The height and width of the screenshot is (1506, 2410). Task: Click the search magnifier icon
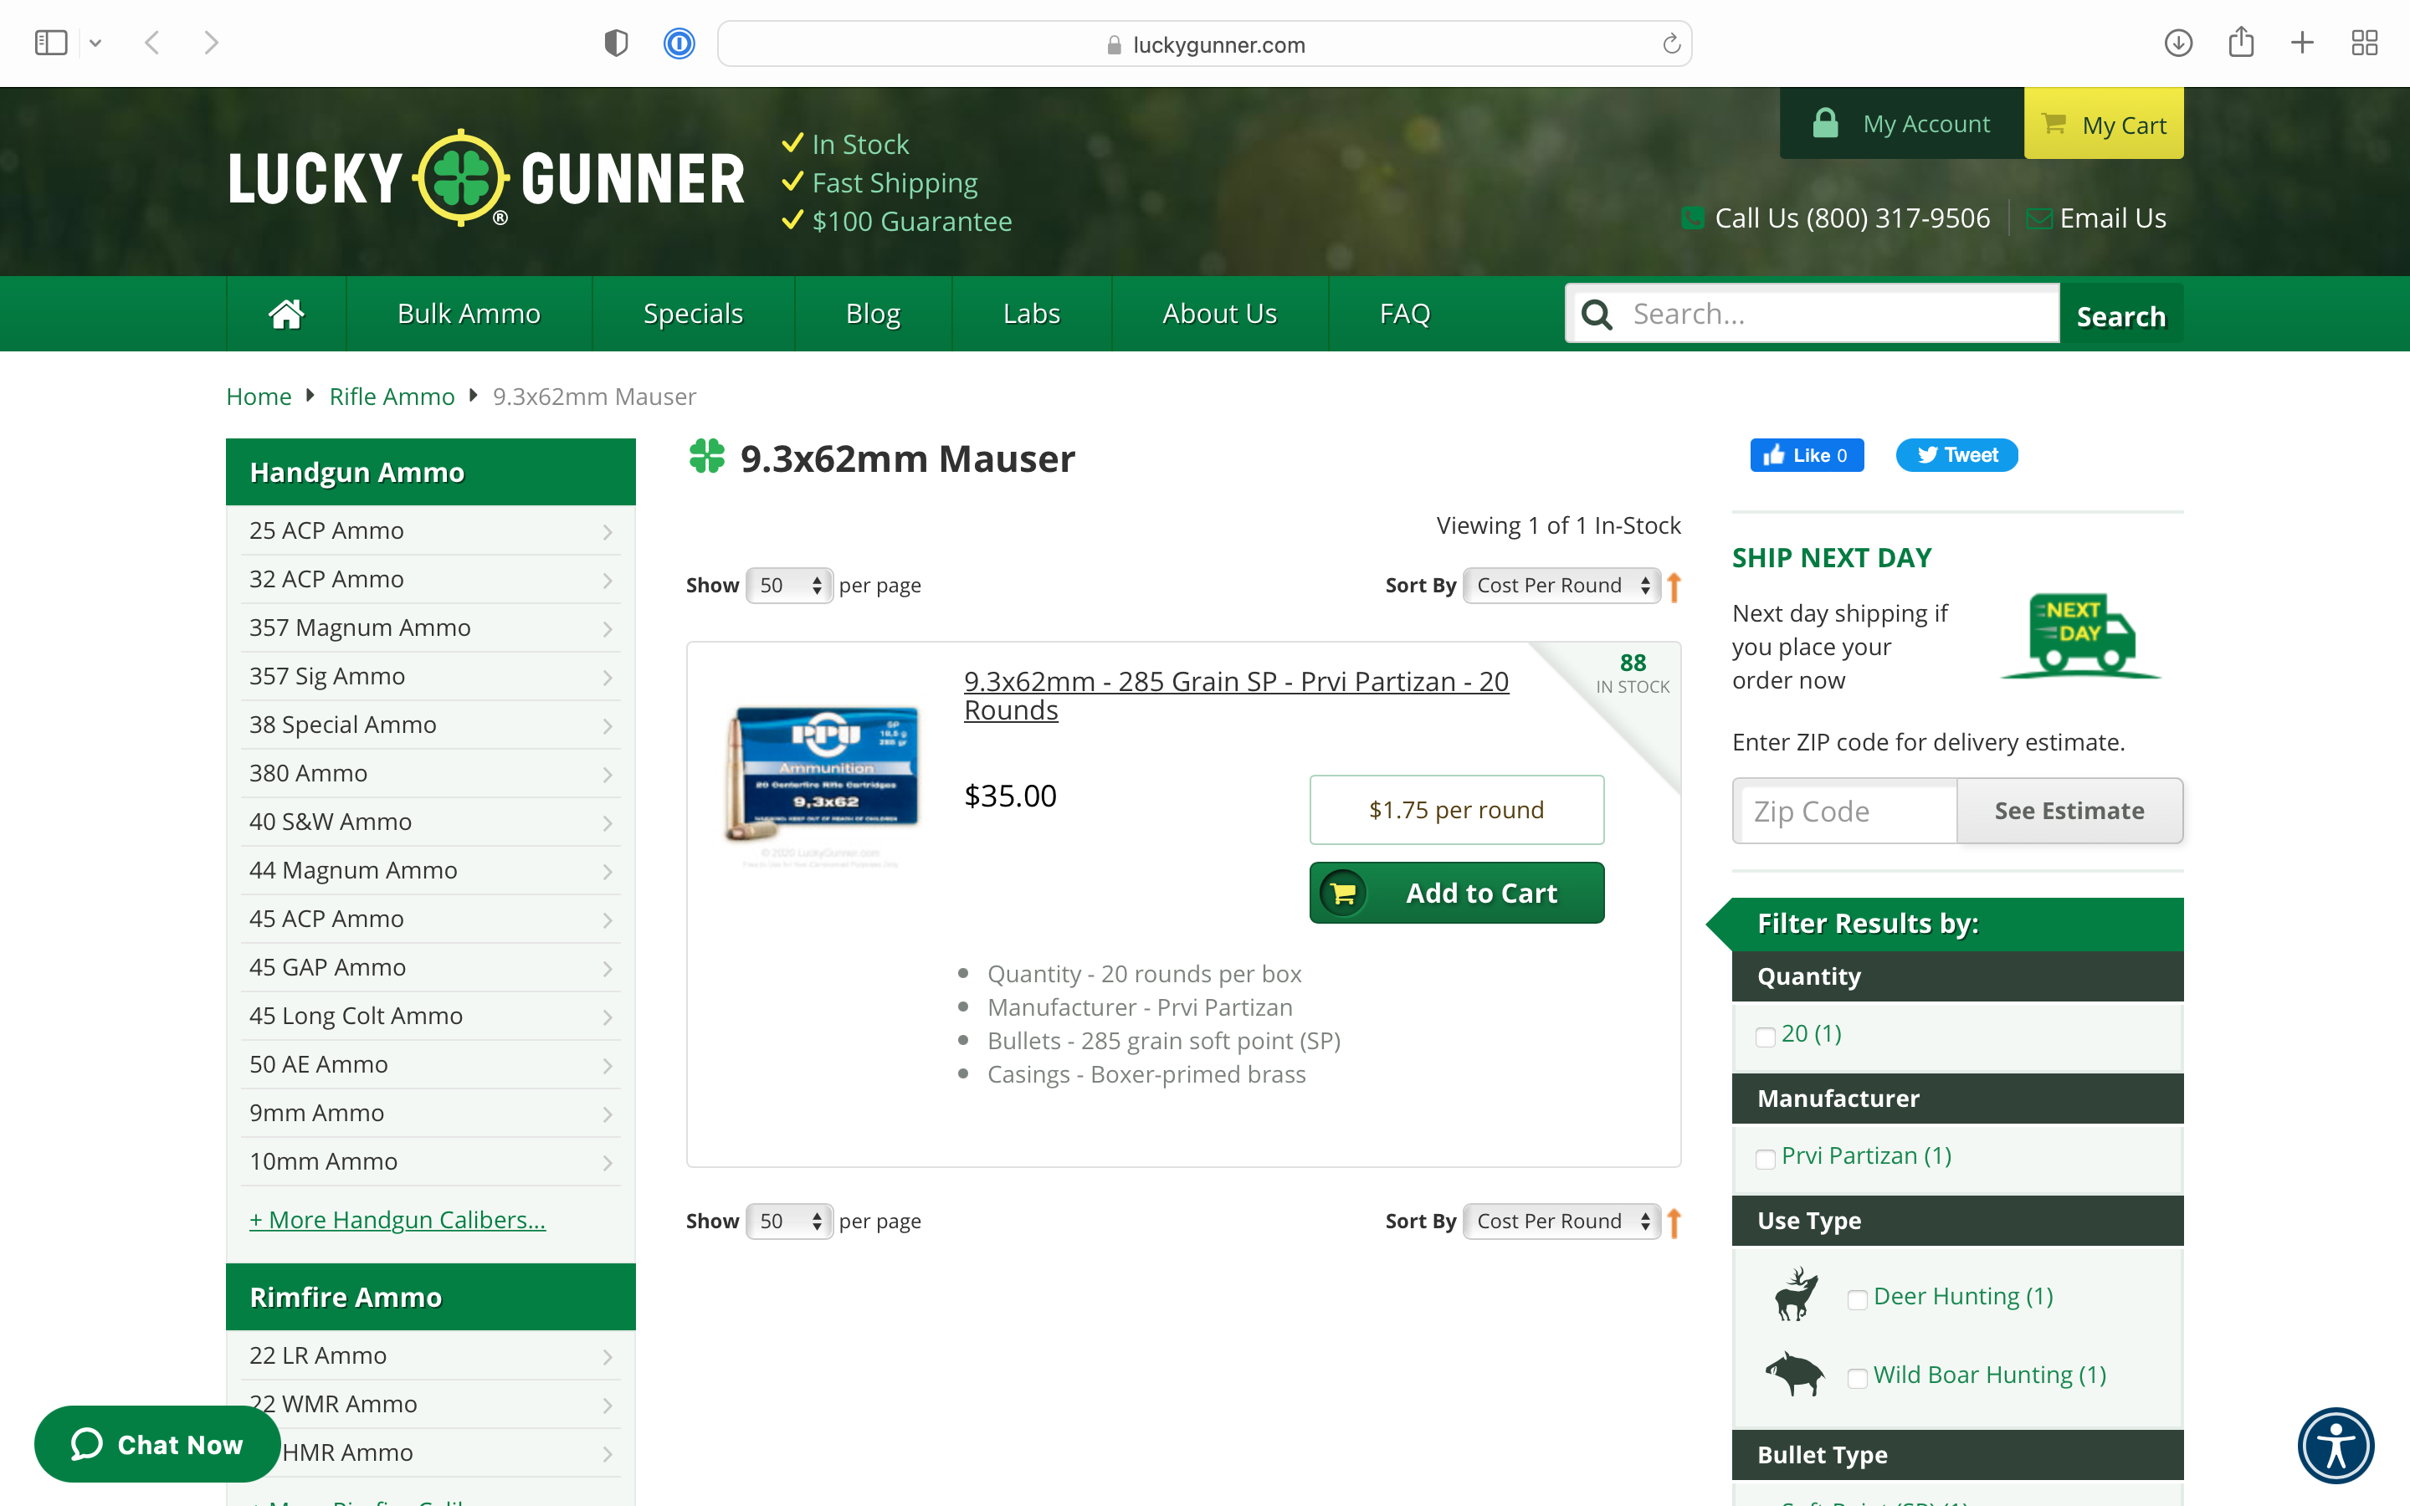click(x=1597, y=314)
